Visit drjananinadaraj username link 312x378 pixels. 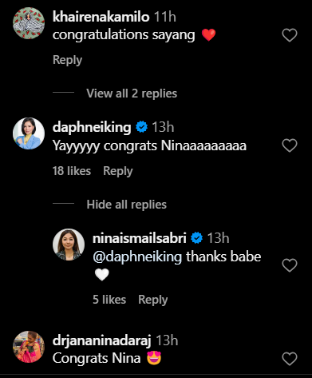pyautogui.click(x=102, y=340)
